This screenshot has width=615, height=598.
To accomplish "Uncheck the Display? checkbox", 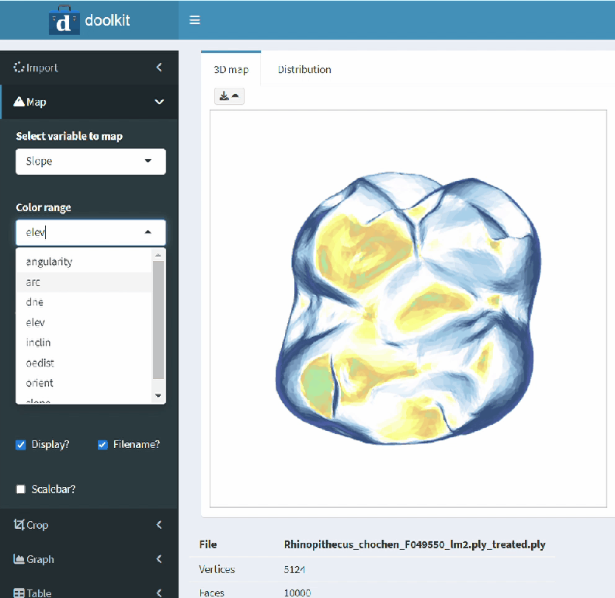I will (21, 445).
